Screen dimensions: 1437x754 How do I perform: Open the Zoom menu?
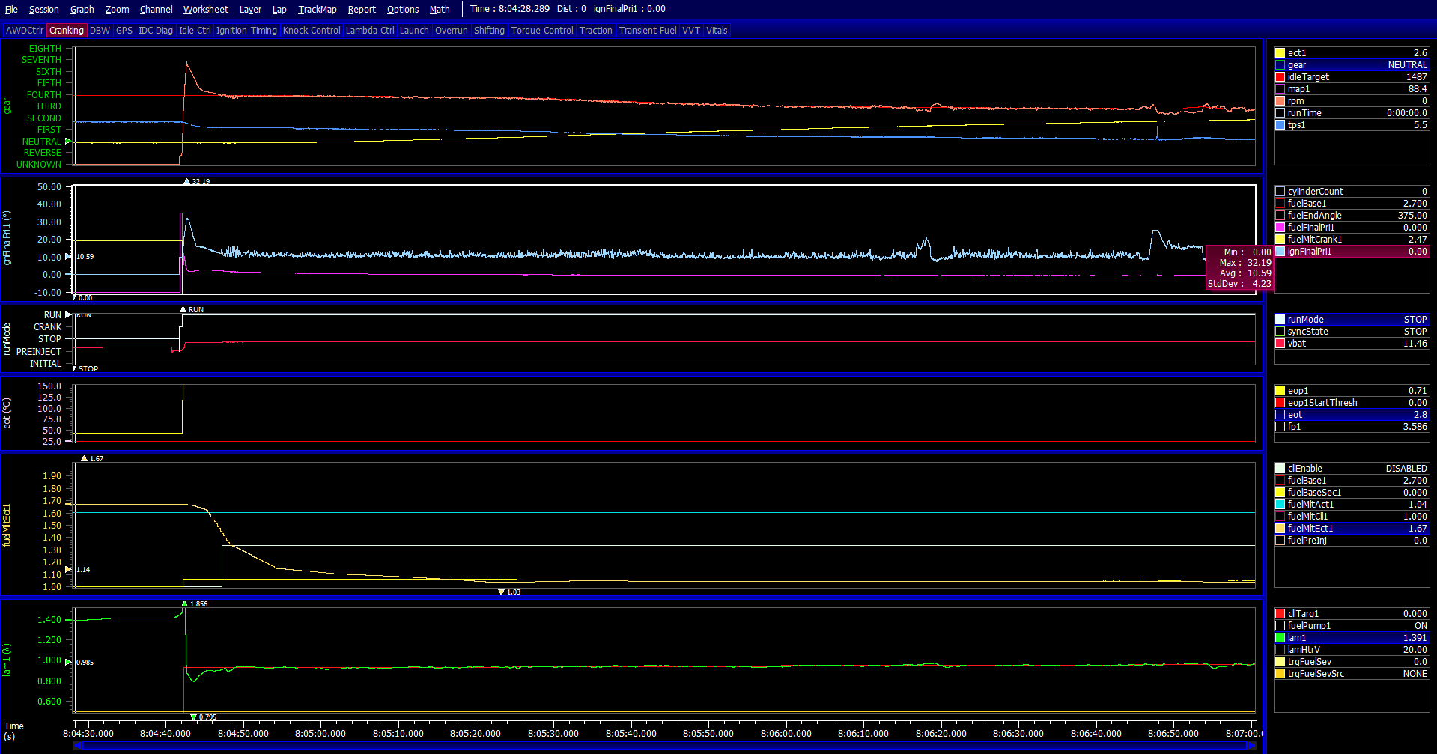pyautogui.click(x=117, y=9)
